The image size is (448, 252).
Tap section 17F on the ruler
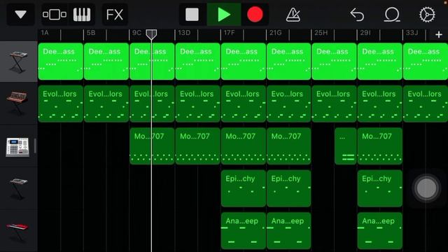[230, 33]
